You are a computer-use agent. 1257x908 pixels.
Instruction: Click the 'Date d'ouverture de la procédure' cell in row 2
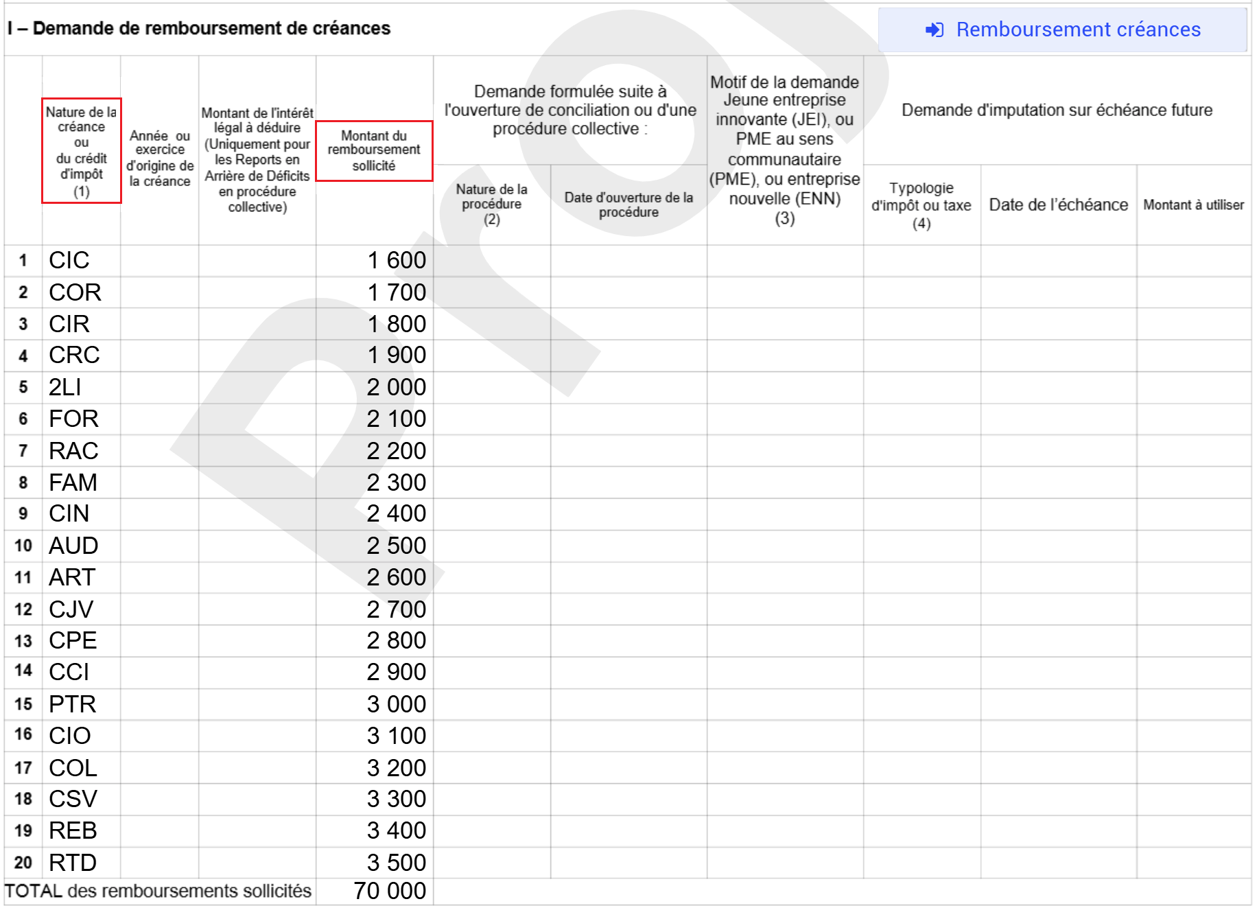click(x=628, y=292)
